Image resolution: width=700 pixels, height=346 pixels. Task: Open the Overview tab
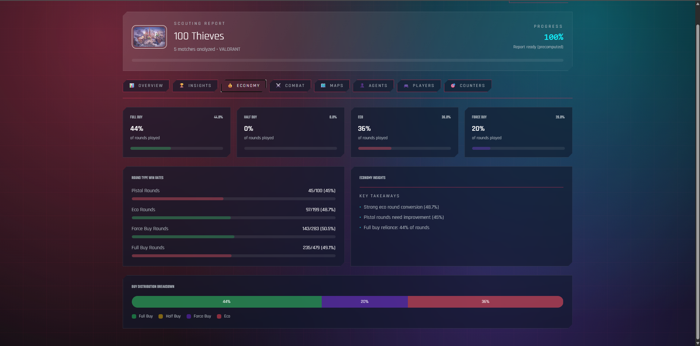146,85
